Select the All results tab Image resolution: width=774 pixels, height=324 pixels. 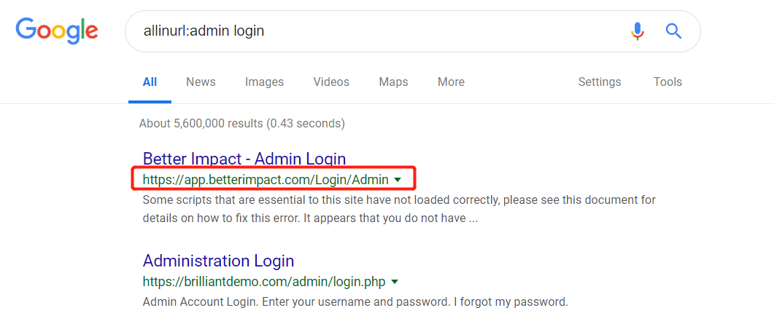point(150,82)
